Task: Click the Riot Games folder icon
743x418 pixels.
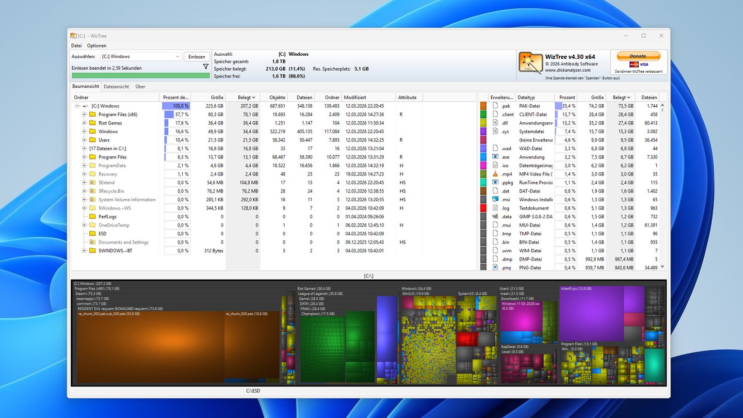Action: (x=92, y=123)
